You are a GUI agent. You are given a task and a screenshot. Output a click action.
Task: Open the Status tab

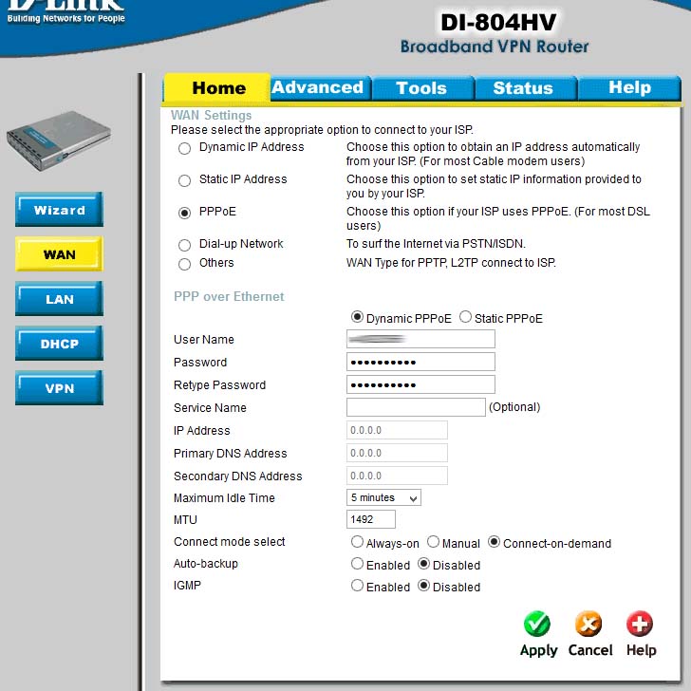tap(526, 87)
